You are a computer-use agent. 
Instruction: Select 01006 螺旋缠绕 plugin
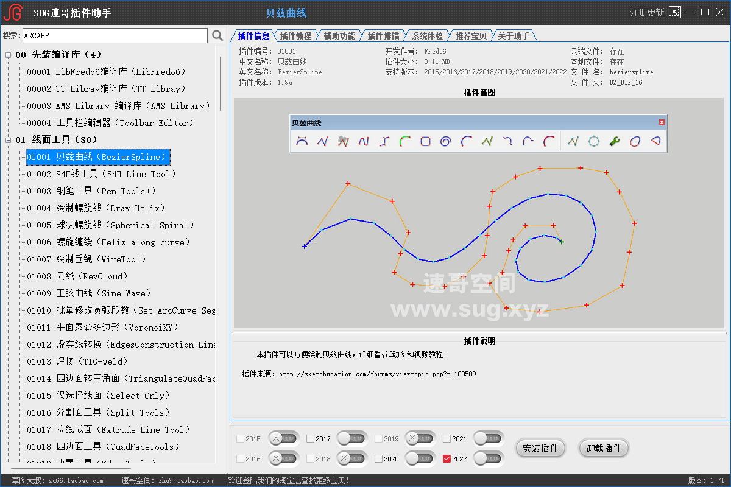coord(108,242)
